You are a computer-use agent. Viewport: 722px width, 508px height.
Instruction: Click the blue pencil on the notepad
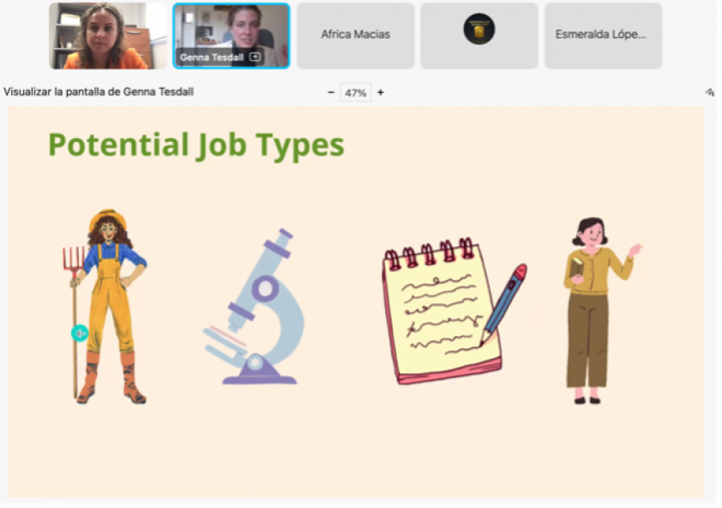(x=504, y=303)
